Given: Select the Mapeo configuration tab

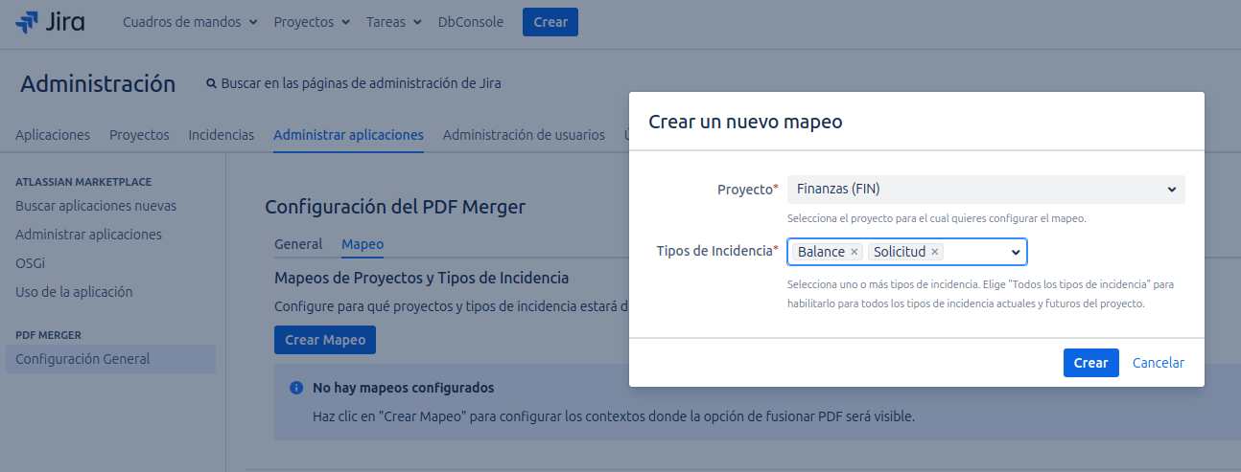Looking at the screenshot, I should pos(363,244).
